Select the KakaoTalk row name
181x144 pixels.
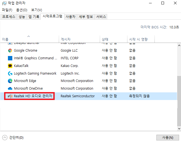point(21,66)
